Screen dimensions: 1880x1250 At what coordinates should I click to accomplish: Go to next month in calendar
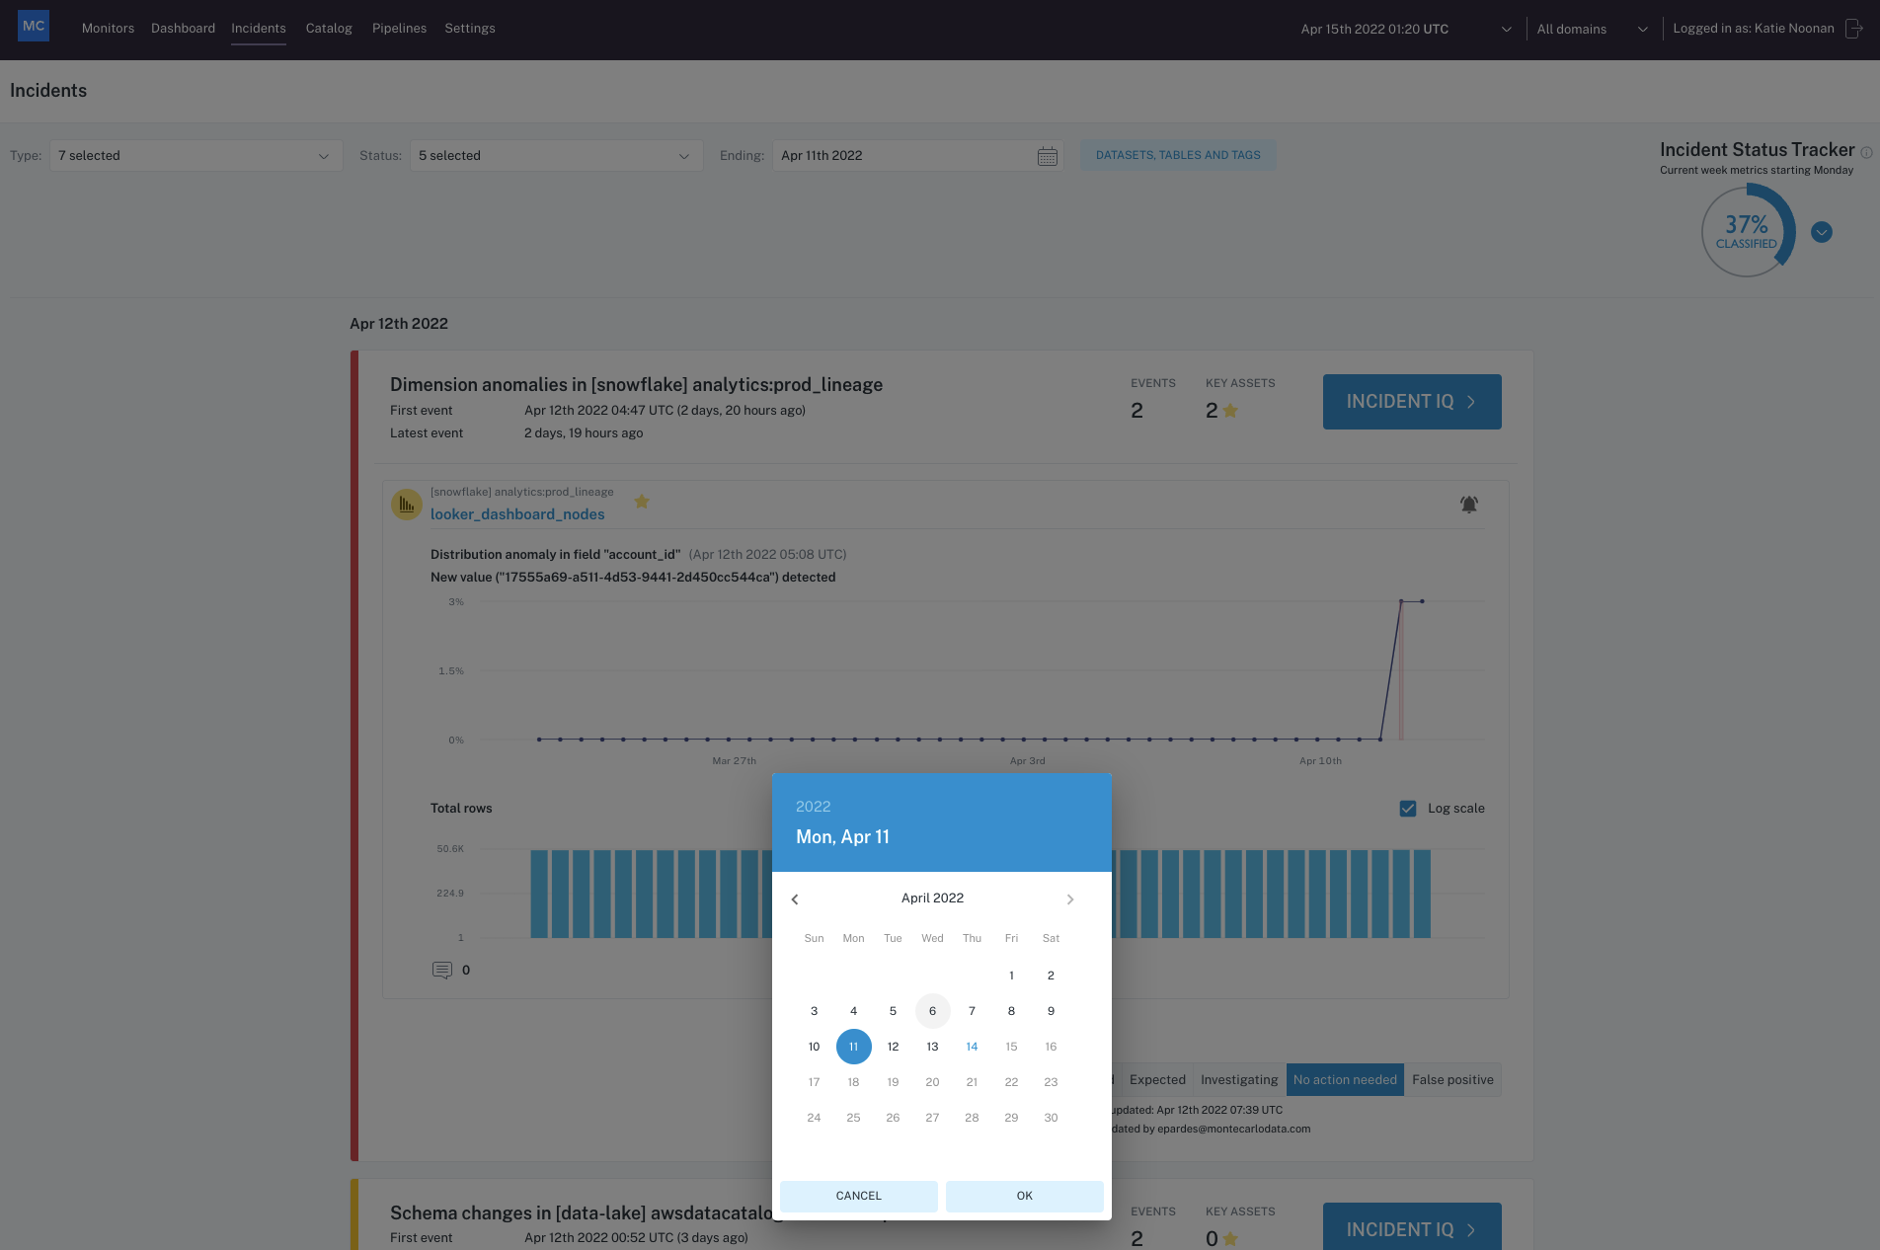click(1070, 899)
